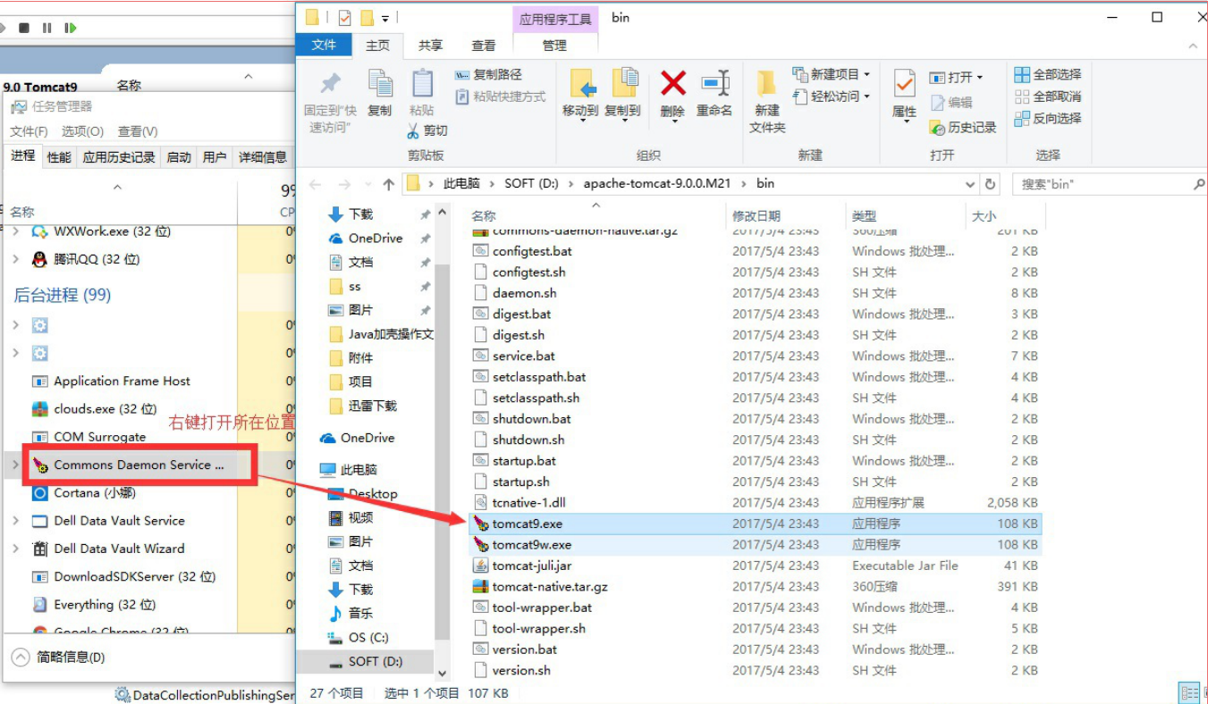The image size is (1208, 704).
Task: Expand the Commons Daemon Service process
Action: [x=16, y=465]
